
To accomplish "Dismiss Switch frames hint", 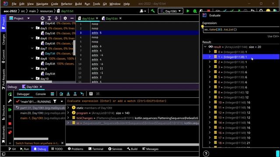I will [62, 143].
